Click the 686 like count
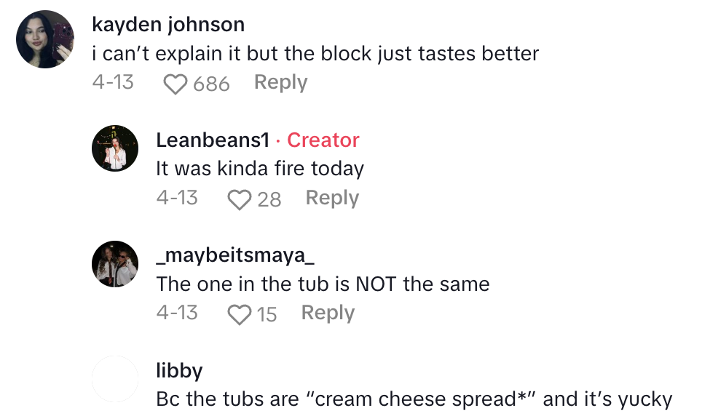This screenshot has height=416, width=702. point(212,84)
